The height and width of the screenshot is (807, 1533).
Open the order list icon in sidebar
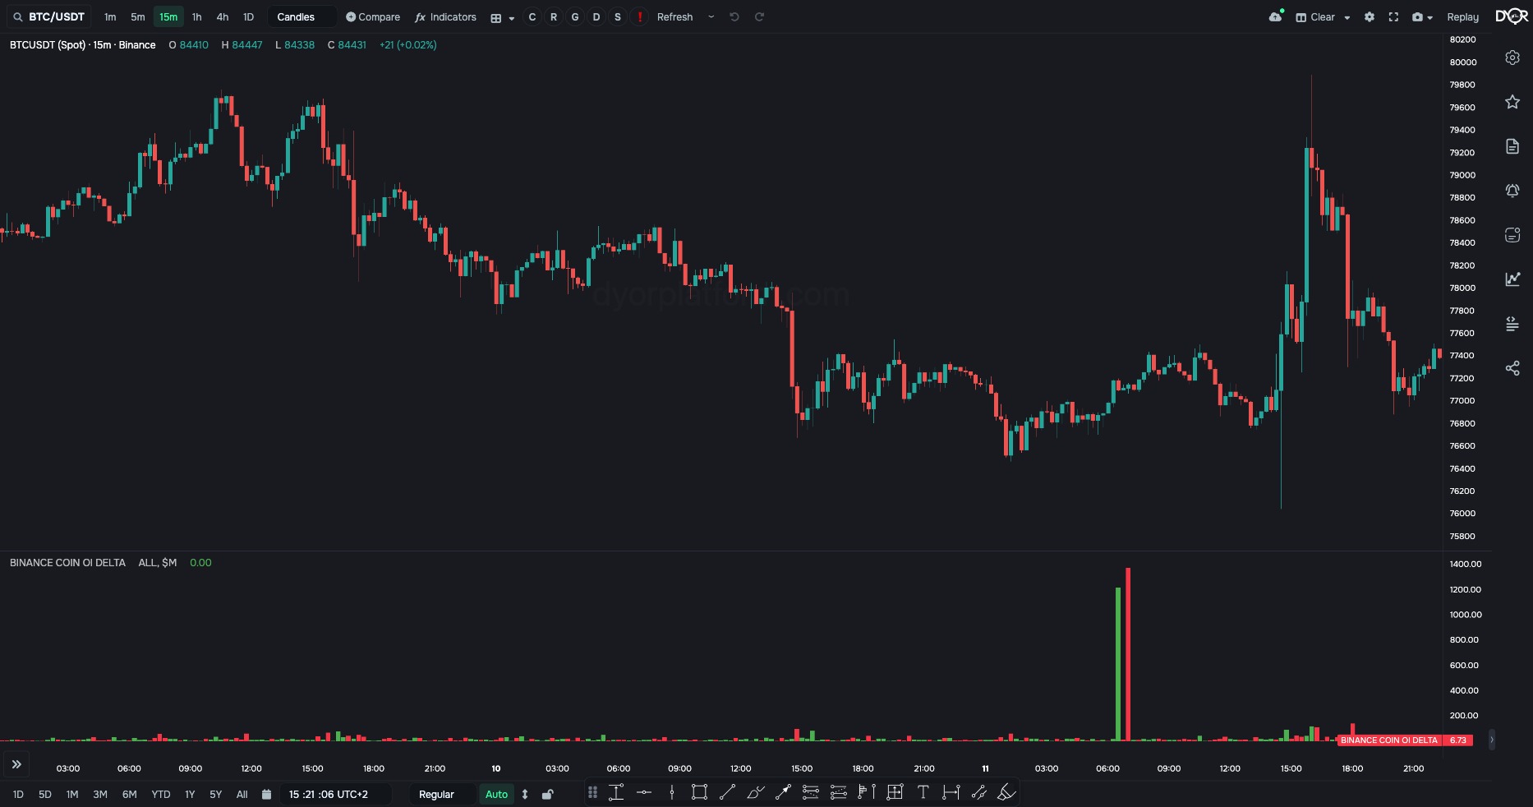[1512, 324]
